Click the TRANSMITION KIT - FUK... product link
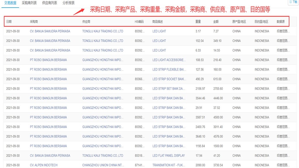 pyautogui.click(x=169, y=165)
